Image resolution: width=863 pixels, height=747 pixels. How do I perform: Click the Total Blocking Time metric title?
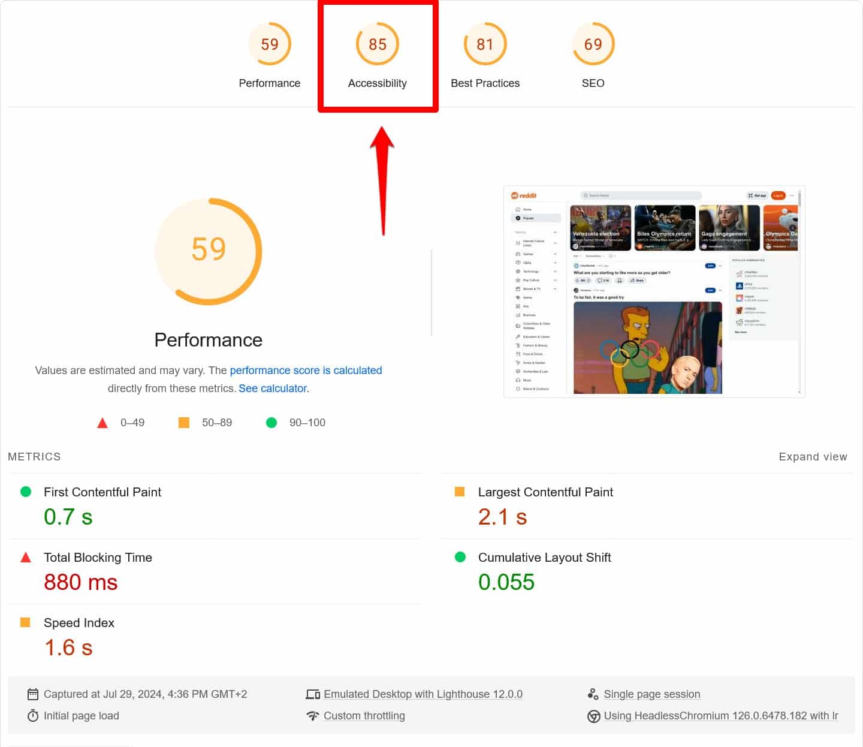pyautogui.click(x=98, y=558)
